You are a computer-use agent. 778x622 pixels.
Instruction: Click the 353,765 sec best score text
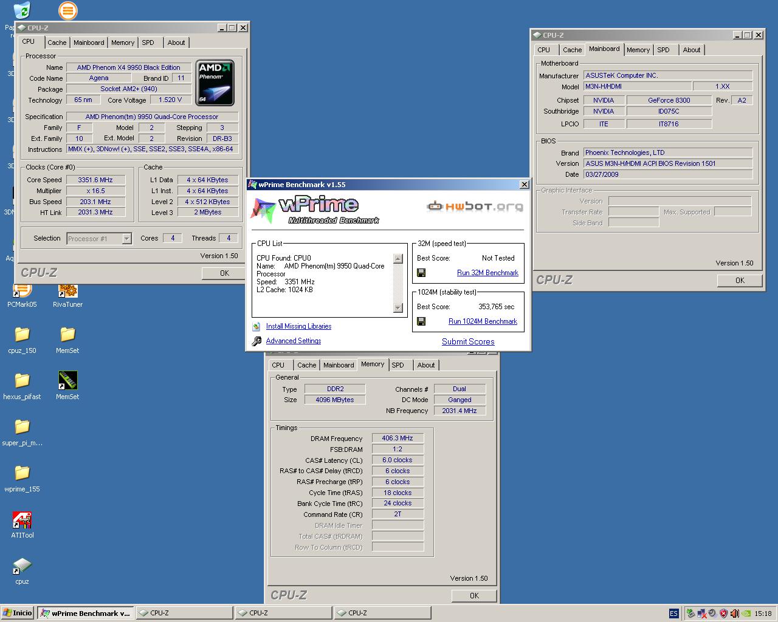click(x=496, y=307)
